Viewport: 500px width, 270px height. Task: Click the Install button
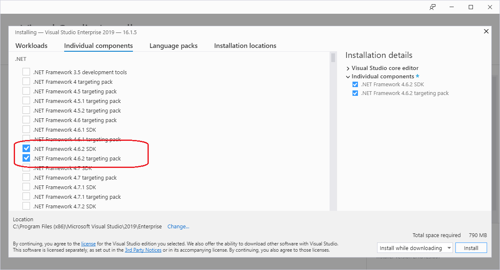471,248
